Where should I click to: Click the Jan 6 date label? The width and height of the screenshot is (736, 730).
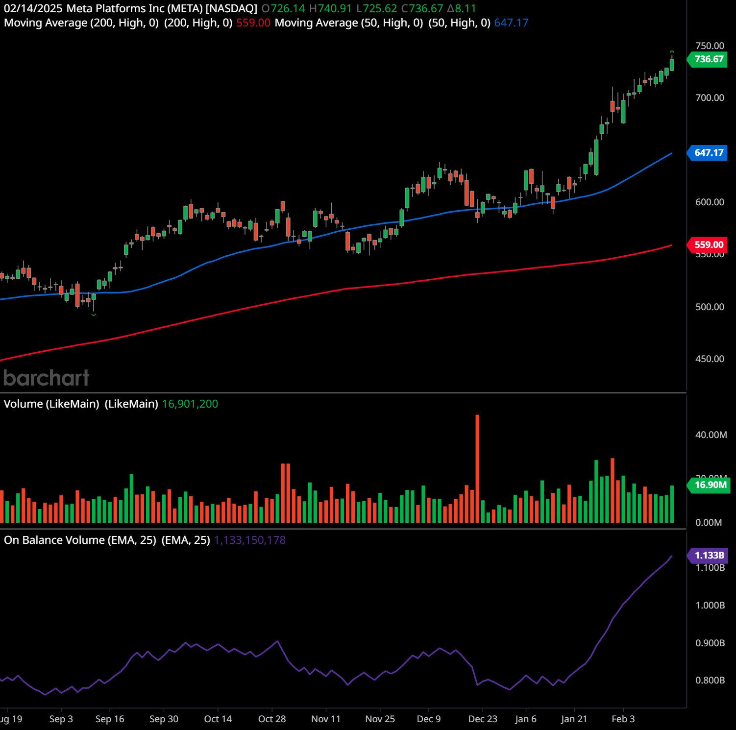coord(526,719)
